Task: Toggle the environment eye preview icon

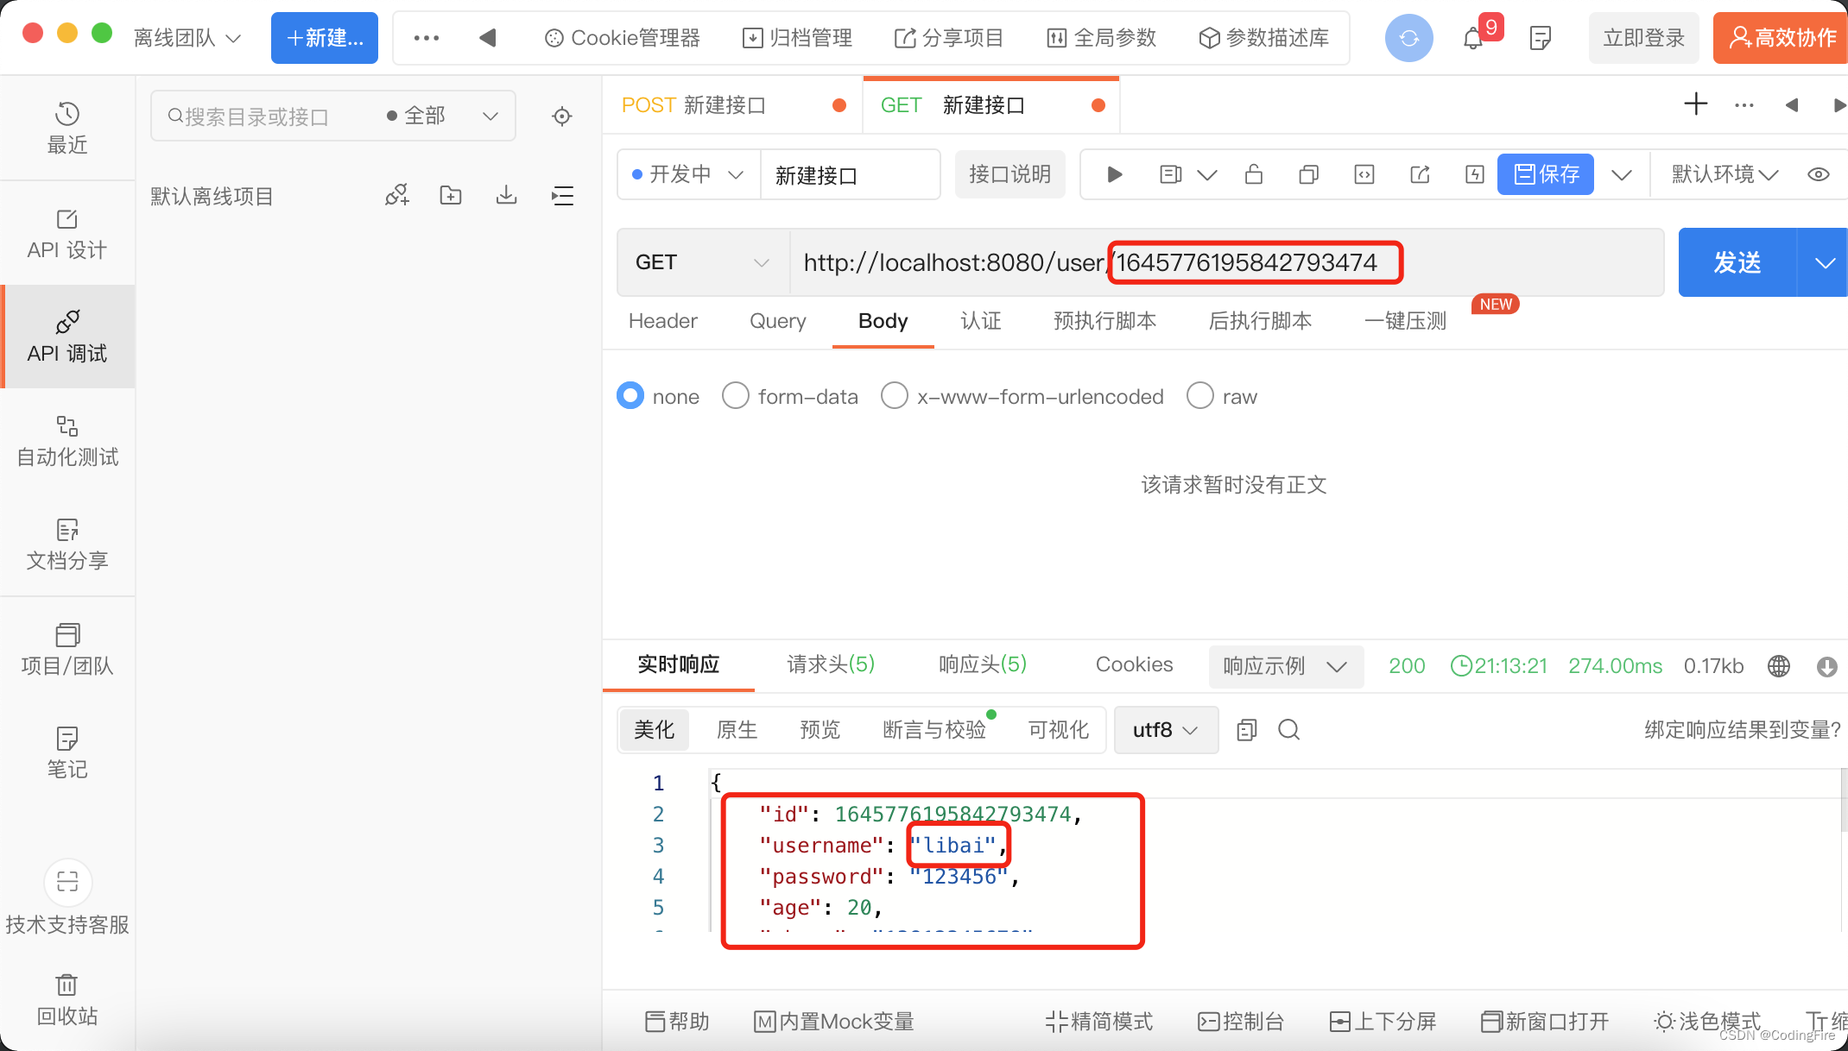Action: (1819, 175)
